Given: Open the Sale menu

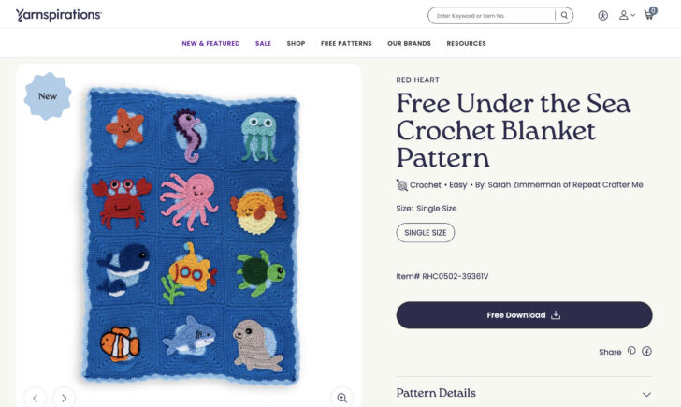Looking at the screenshot, I should tap(263, 44).
